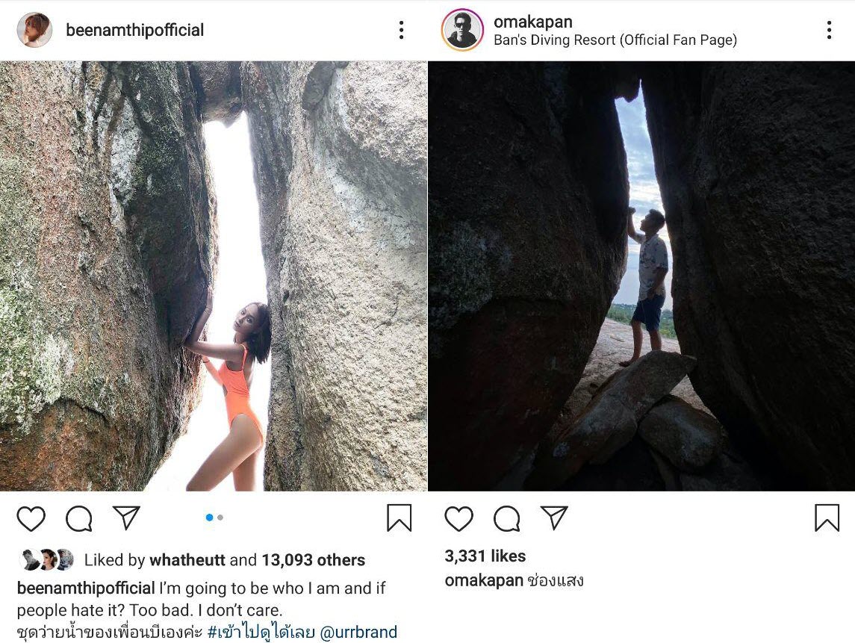Open the omakapan username in header
The width and height of the screenshot is (855, 643).
point(532,21)
